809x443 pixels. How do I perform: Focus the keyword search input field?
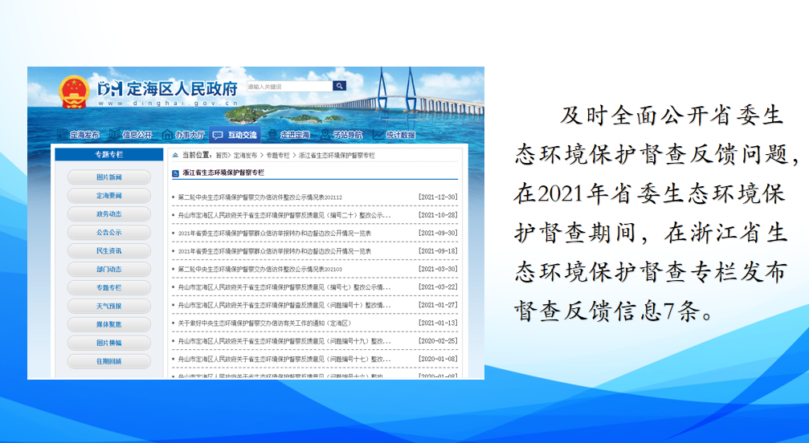coord(289,86)
